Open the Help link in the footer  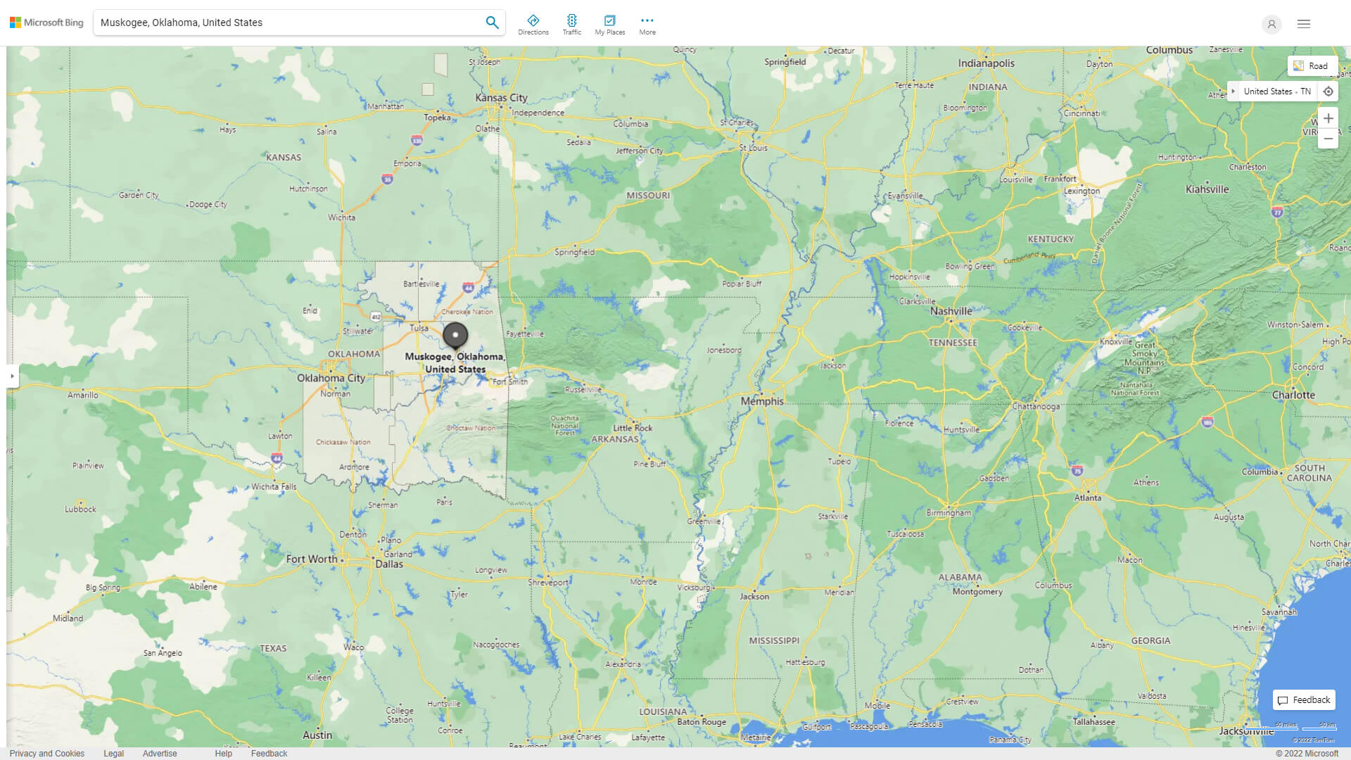pyautogui.click(x=223, y=753)
